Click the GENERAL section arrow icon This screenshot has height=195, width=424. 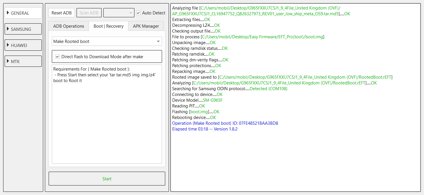click(x=8, y=13)
